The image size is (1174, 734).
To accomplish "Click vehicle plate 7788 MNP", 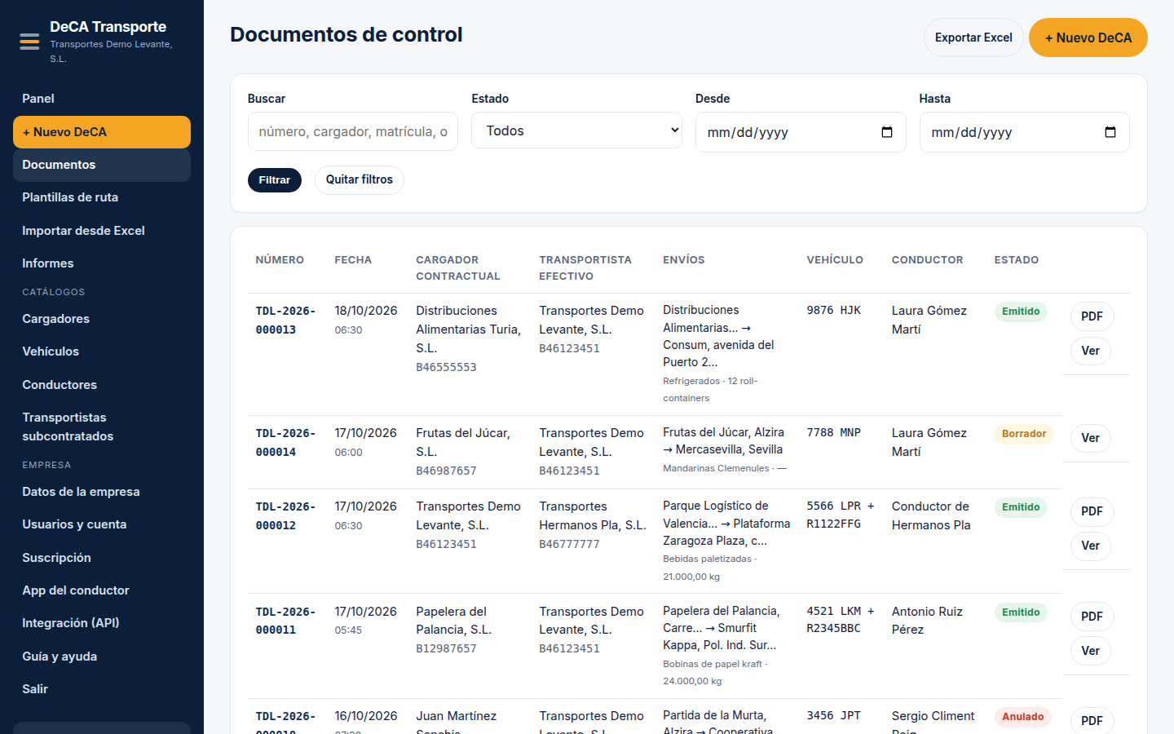I will pos(834,432).
